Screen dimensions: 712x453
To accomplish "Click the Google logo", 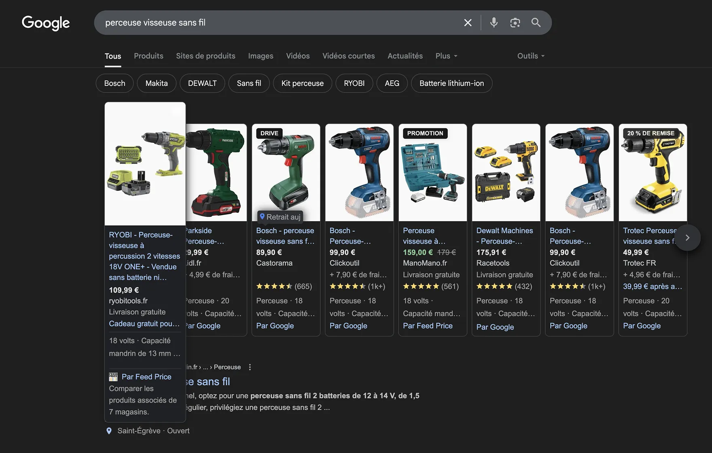I will click(x=46, y=23).
